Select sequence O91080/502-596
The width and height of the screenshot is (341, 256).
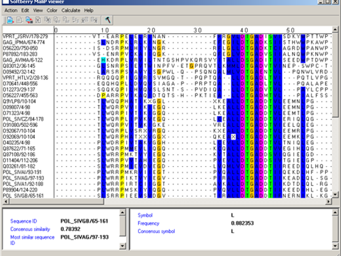tap(20, 125)
